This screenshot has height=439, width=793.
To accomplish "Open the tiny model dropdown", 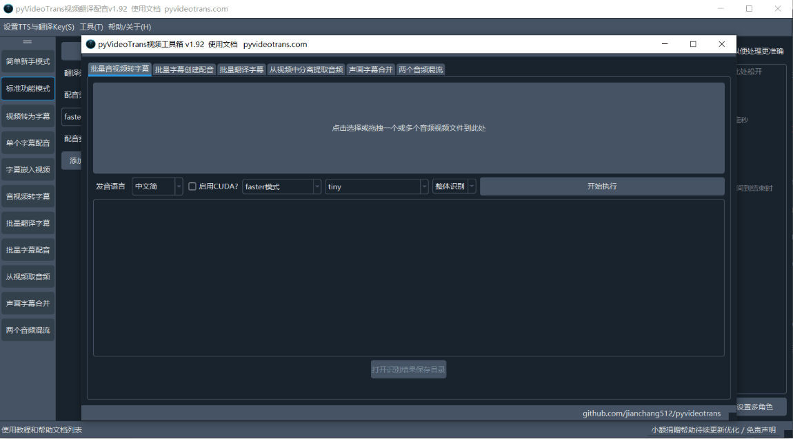I will click(377, 186).
